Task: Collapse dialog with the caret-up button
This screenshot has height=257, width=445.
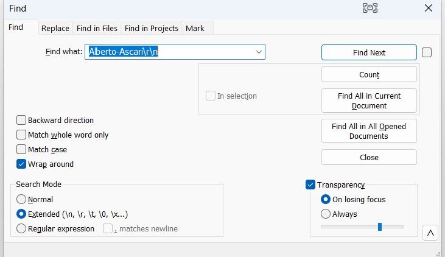Action: pos(430,233)
